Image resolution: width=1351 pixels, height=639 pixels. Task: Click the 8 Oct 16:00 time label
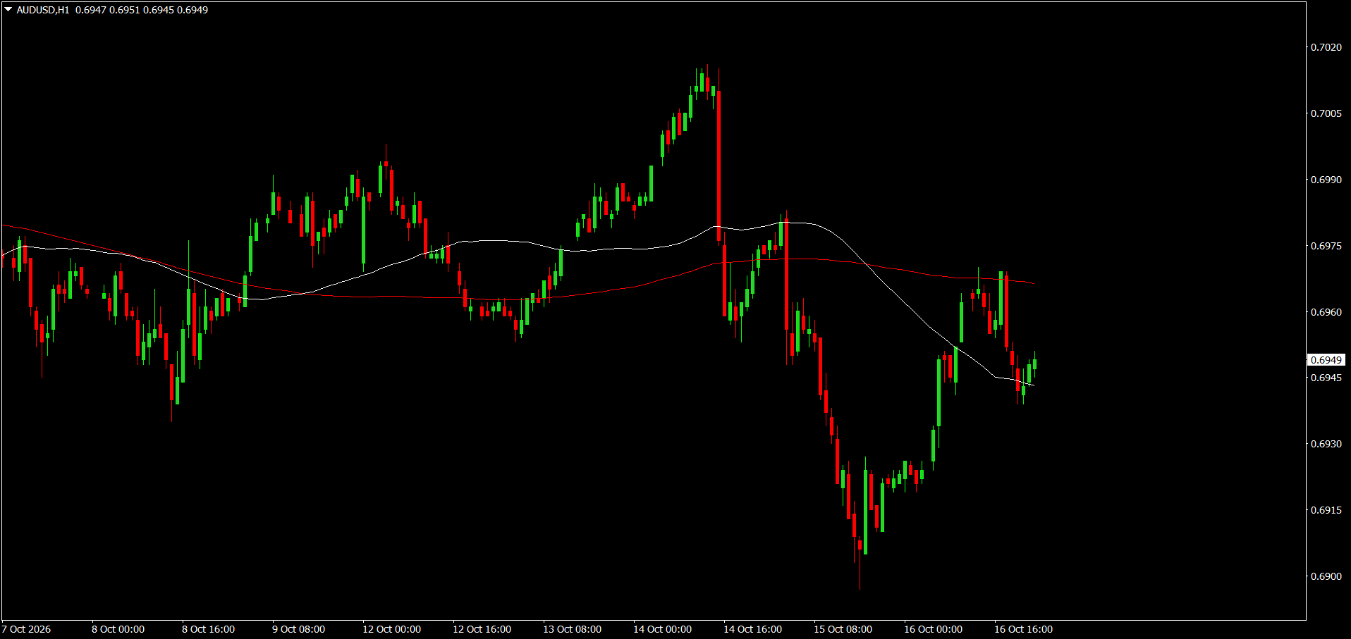[x=208, y=629]
